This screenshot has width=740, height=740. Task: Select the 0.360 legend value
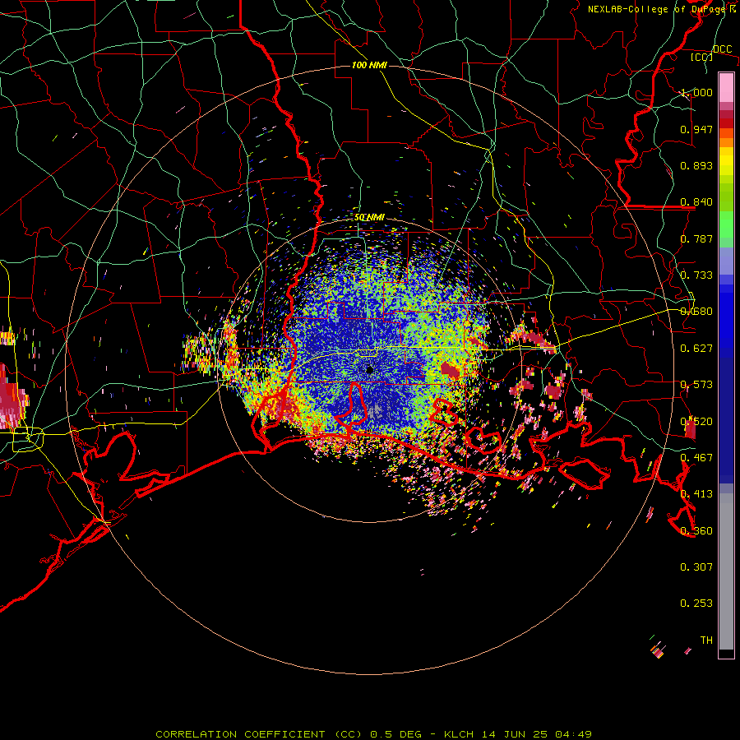[696, 531]
